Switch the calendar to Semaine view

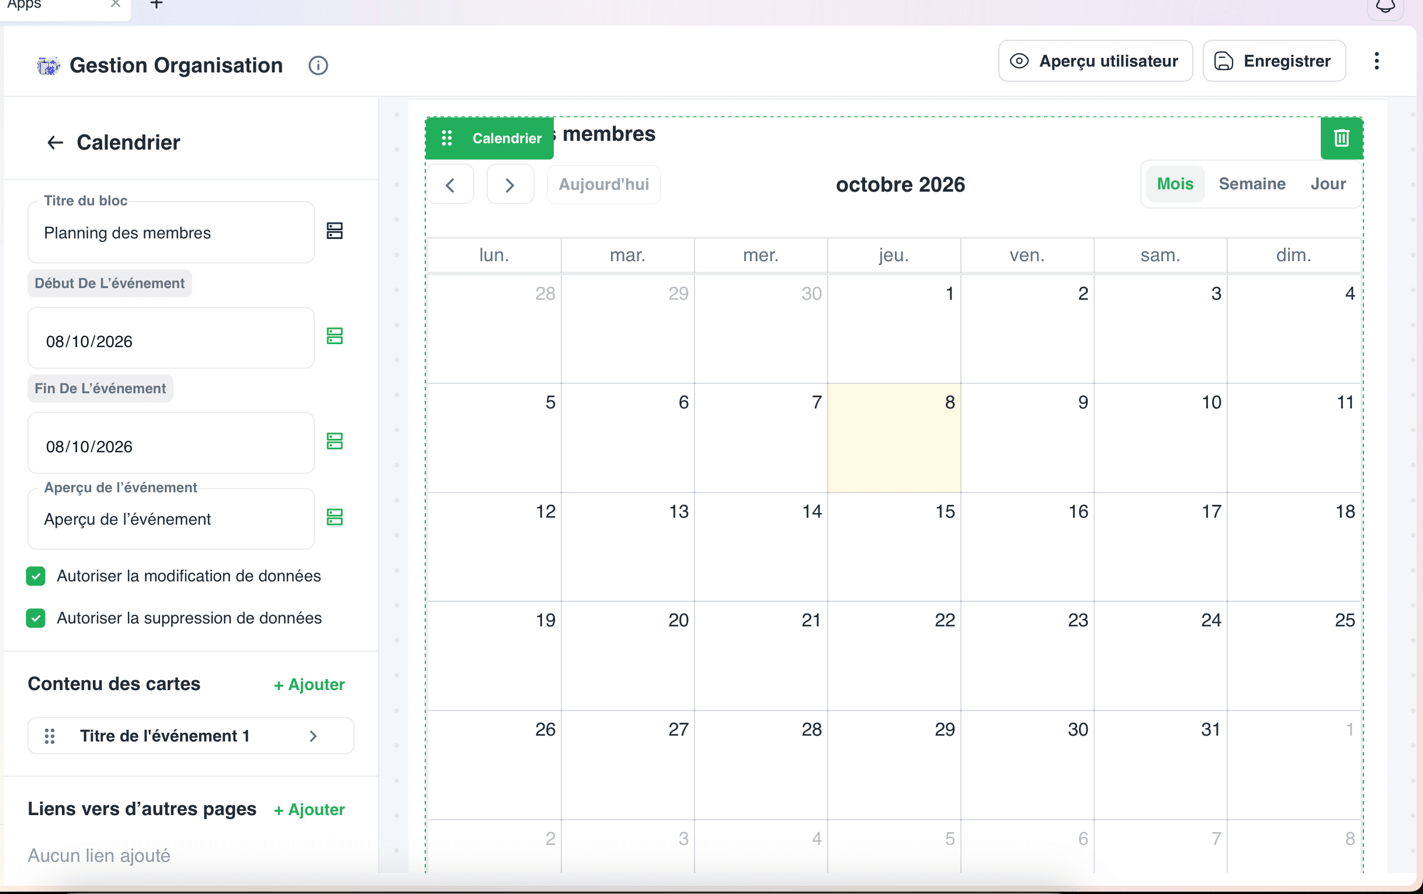pyautogui.click(x=1252, y=184)
